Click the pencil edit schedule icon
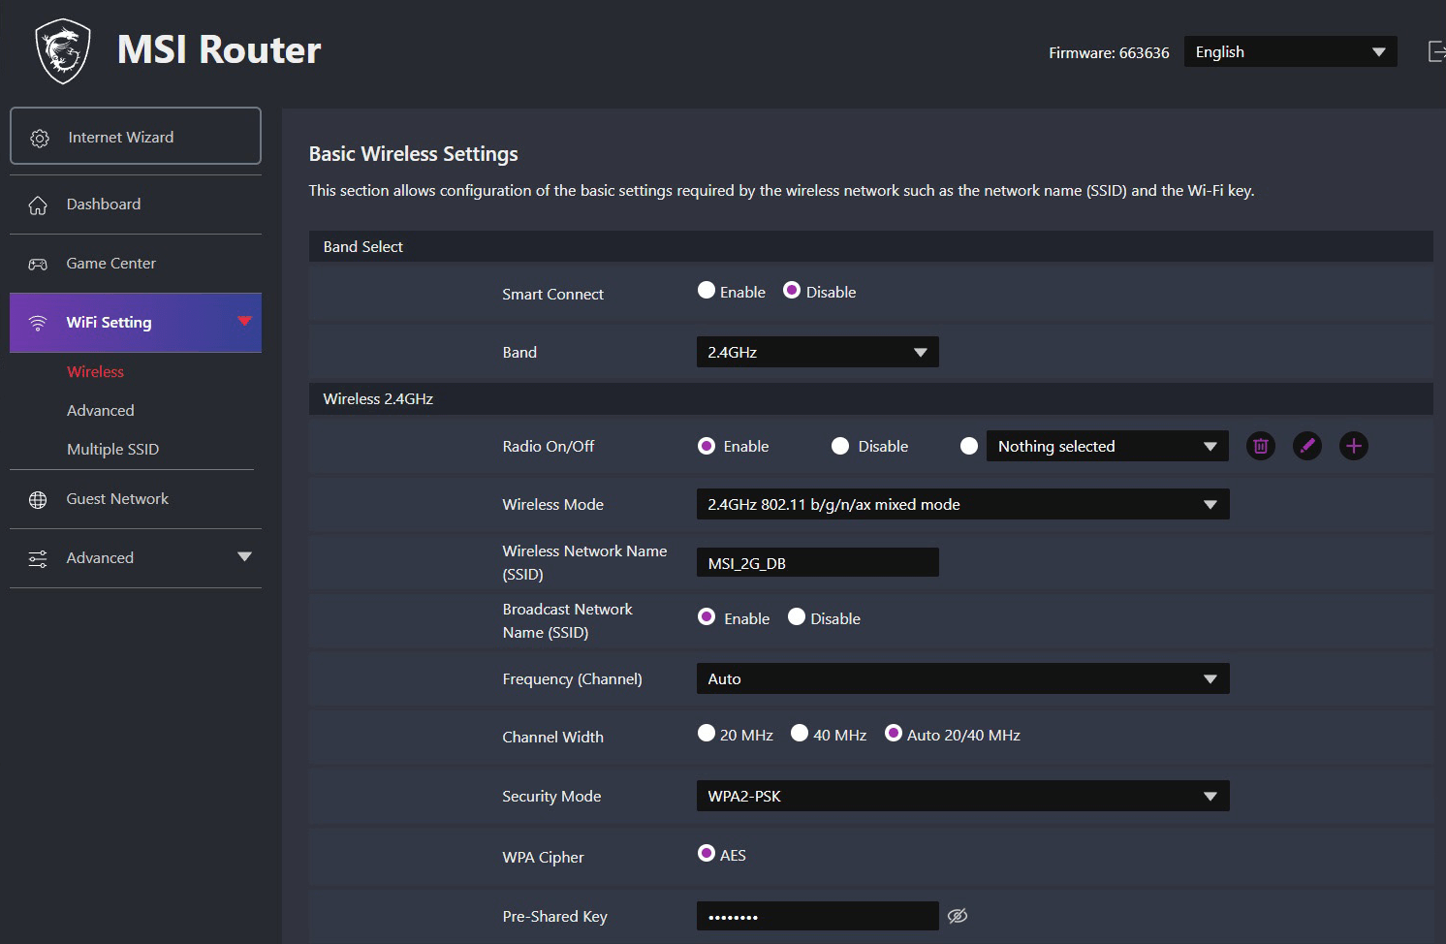 [x=1306, y=446]
